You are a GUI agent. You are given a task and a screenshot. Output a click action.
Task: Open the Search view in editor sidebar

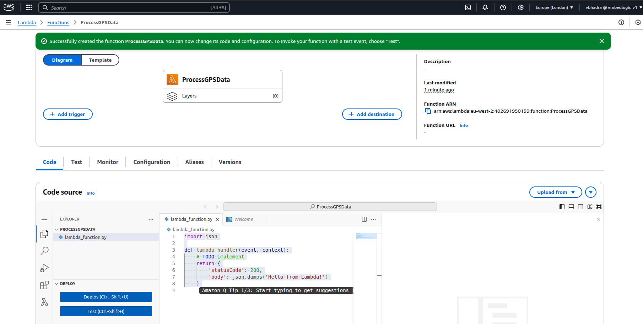pyautogui.click(x=44, y=251)
